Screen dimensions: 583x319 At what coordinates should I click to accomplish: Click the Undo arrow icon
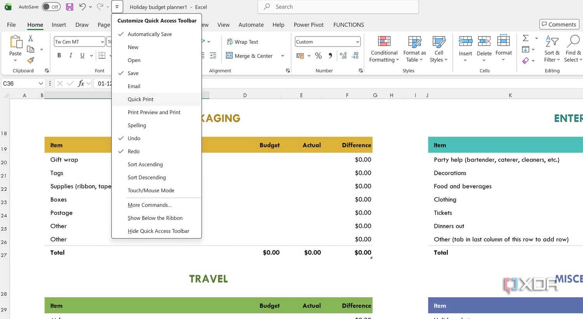[x=82, y=7]
